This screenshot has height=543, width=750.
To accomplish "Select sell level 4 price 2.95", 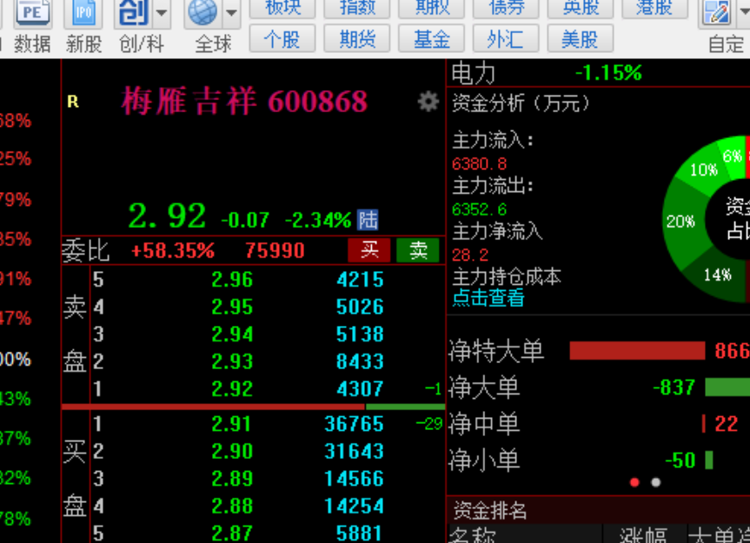I will pyautogui.click(x=232, y=307).
